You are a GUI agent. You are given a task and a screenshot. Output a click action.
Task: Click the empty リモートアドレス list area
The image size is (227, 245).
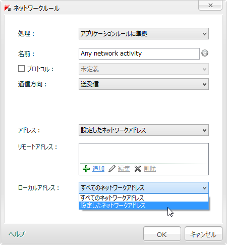[144, 153]
